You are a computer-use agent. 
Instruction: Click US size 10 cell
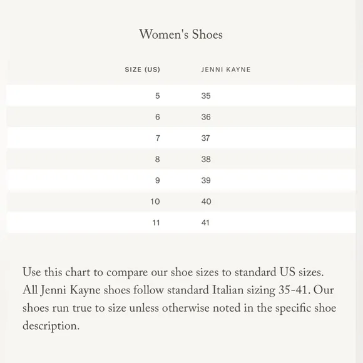(155, 202)
